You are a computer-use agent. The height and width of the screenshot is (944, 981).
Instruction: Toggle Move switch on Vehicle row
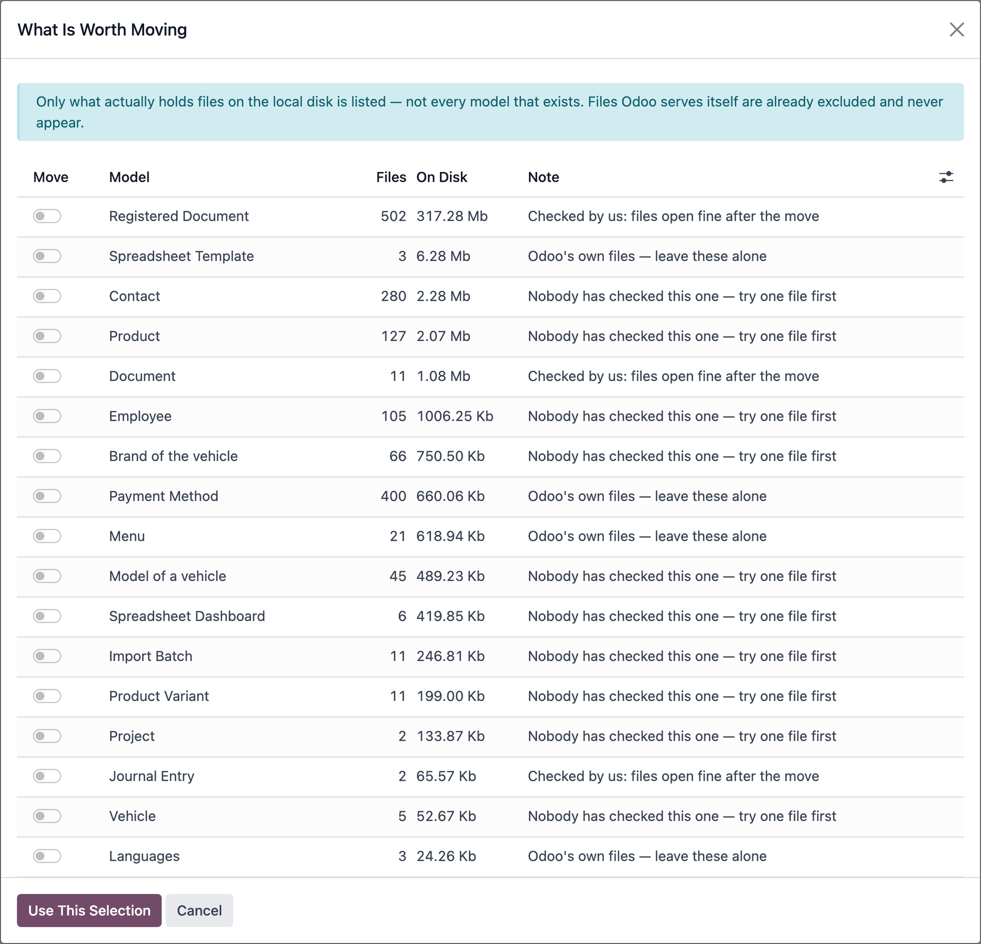click(x=47, y=816)
